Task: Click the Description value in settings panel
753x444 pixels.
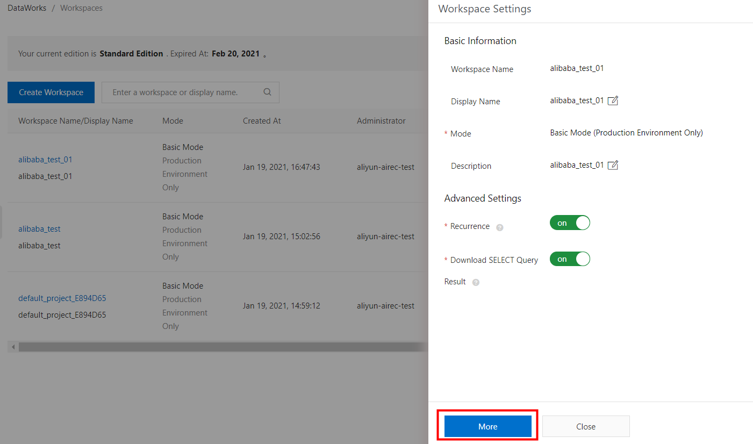Action: tap(577, 165)
